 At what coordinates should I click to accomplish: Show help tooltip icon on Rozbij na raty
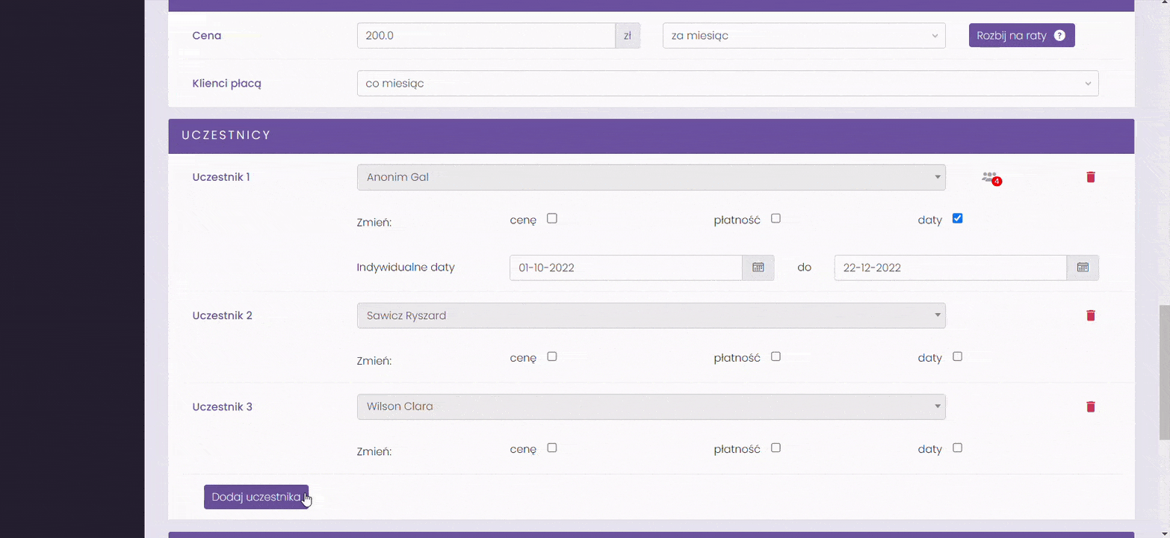pos(1059,35)
